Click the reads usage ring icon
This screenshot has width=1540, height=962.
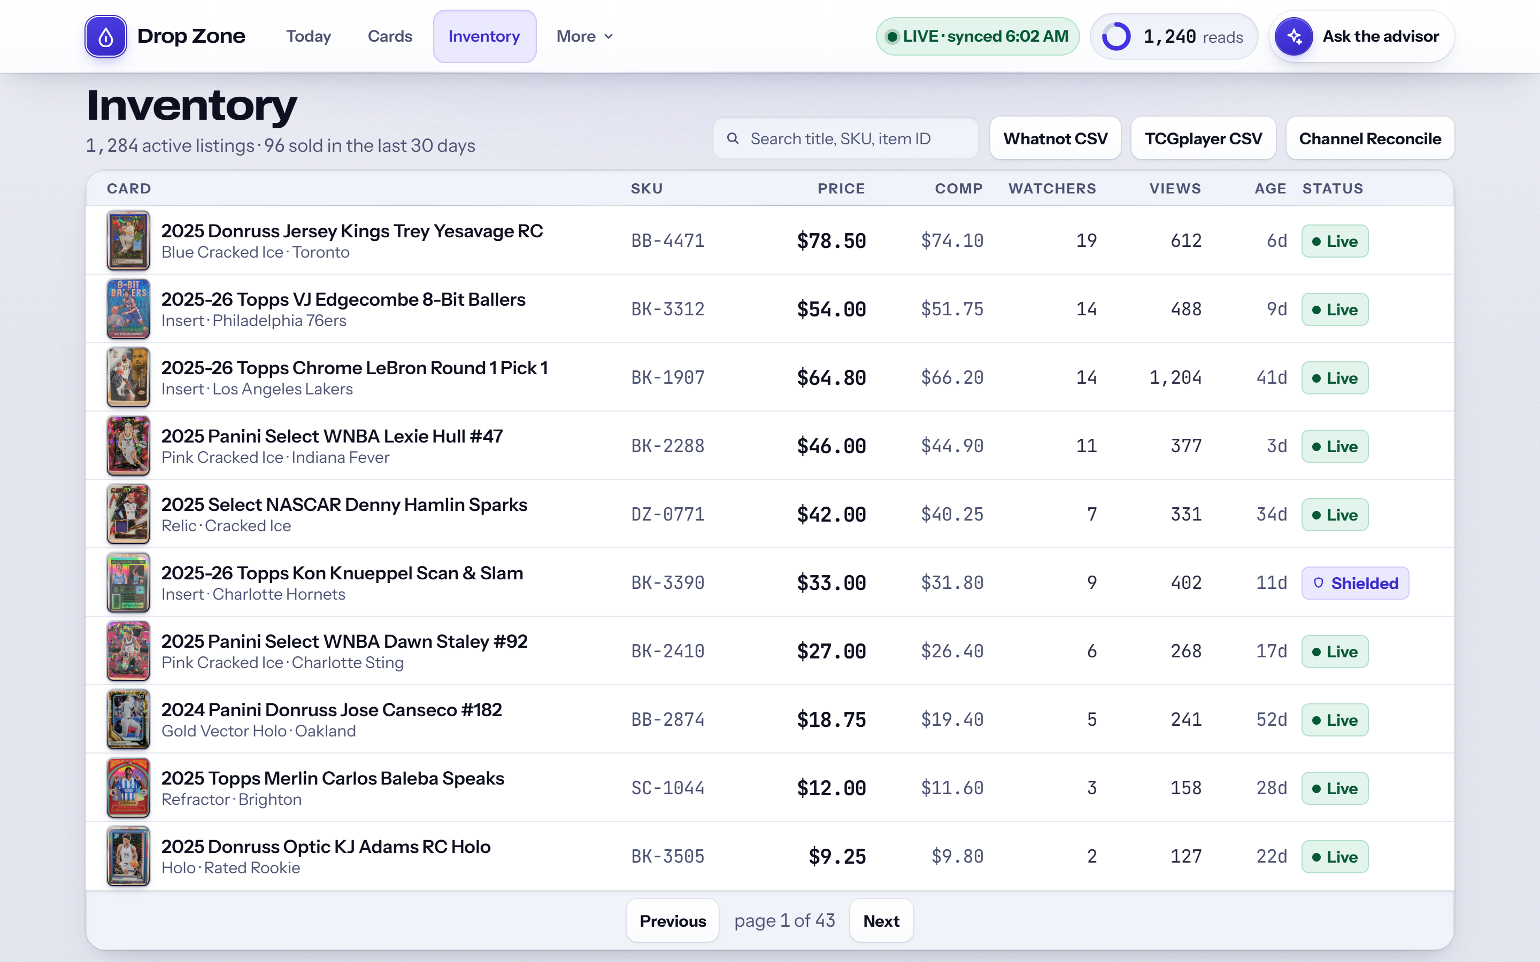pos(1116,36)
